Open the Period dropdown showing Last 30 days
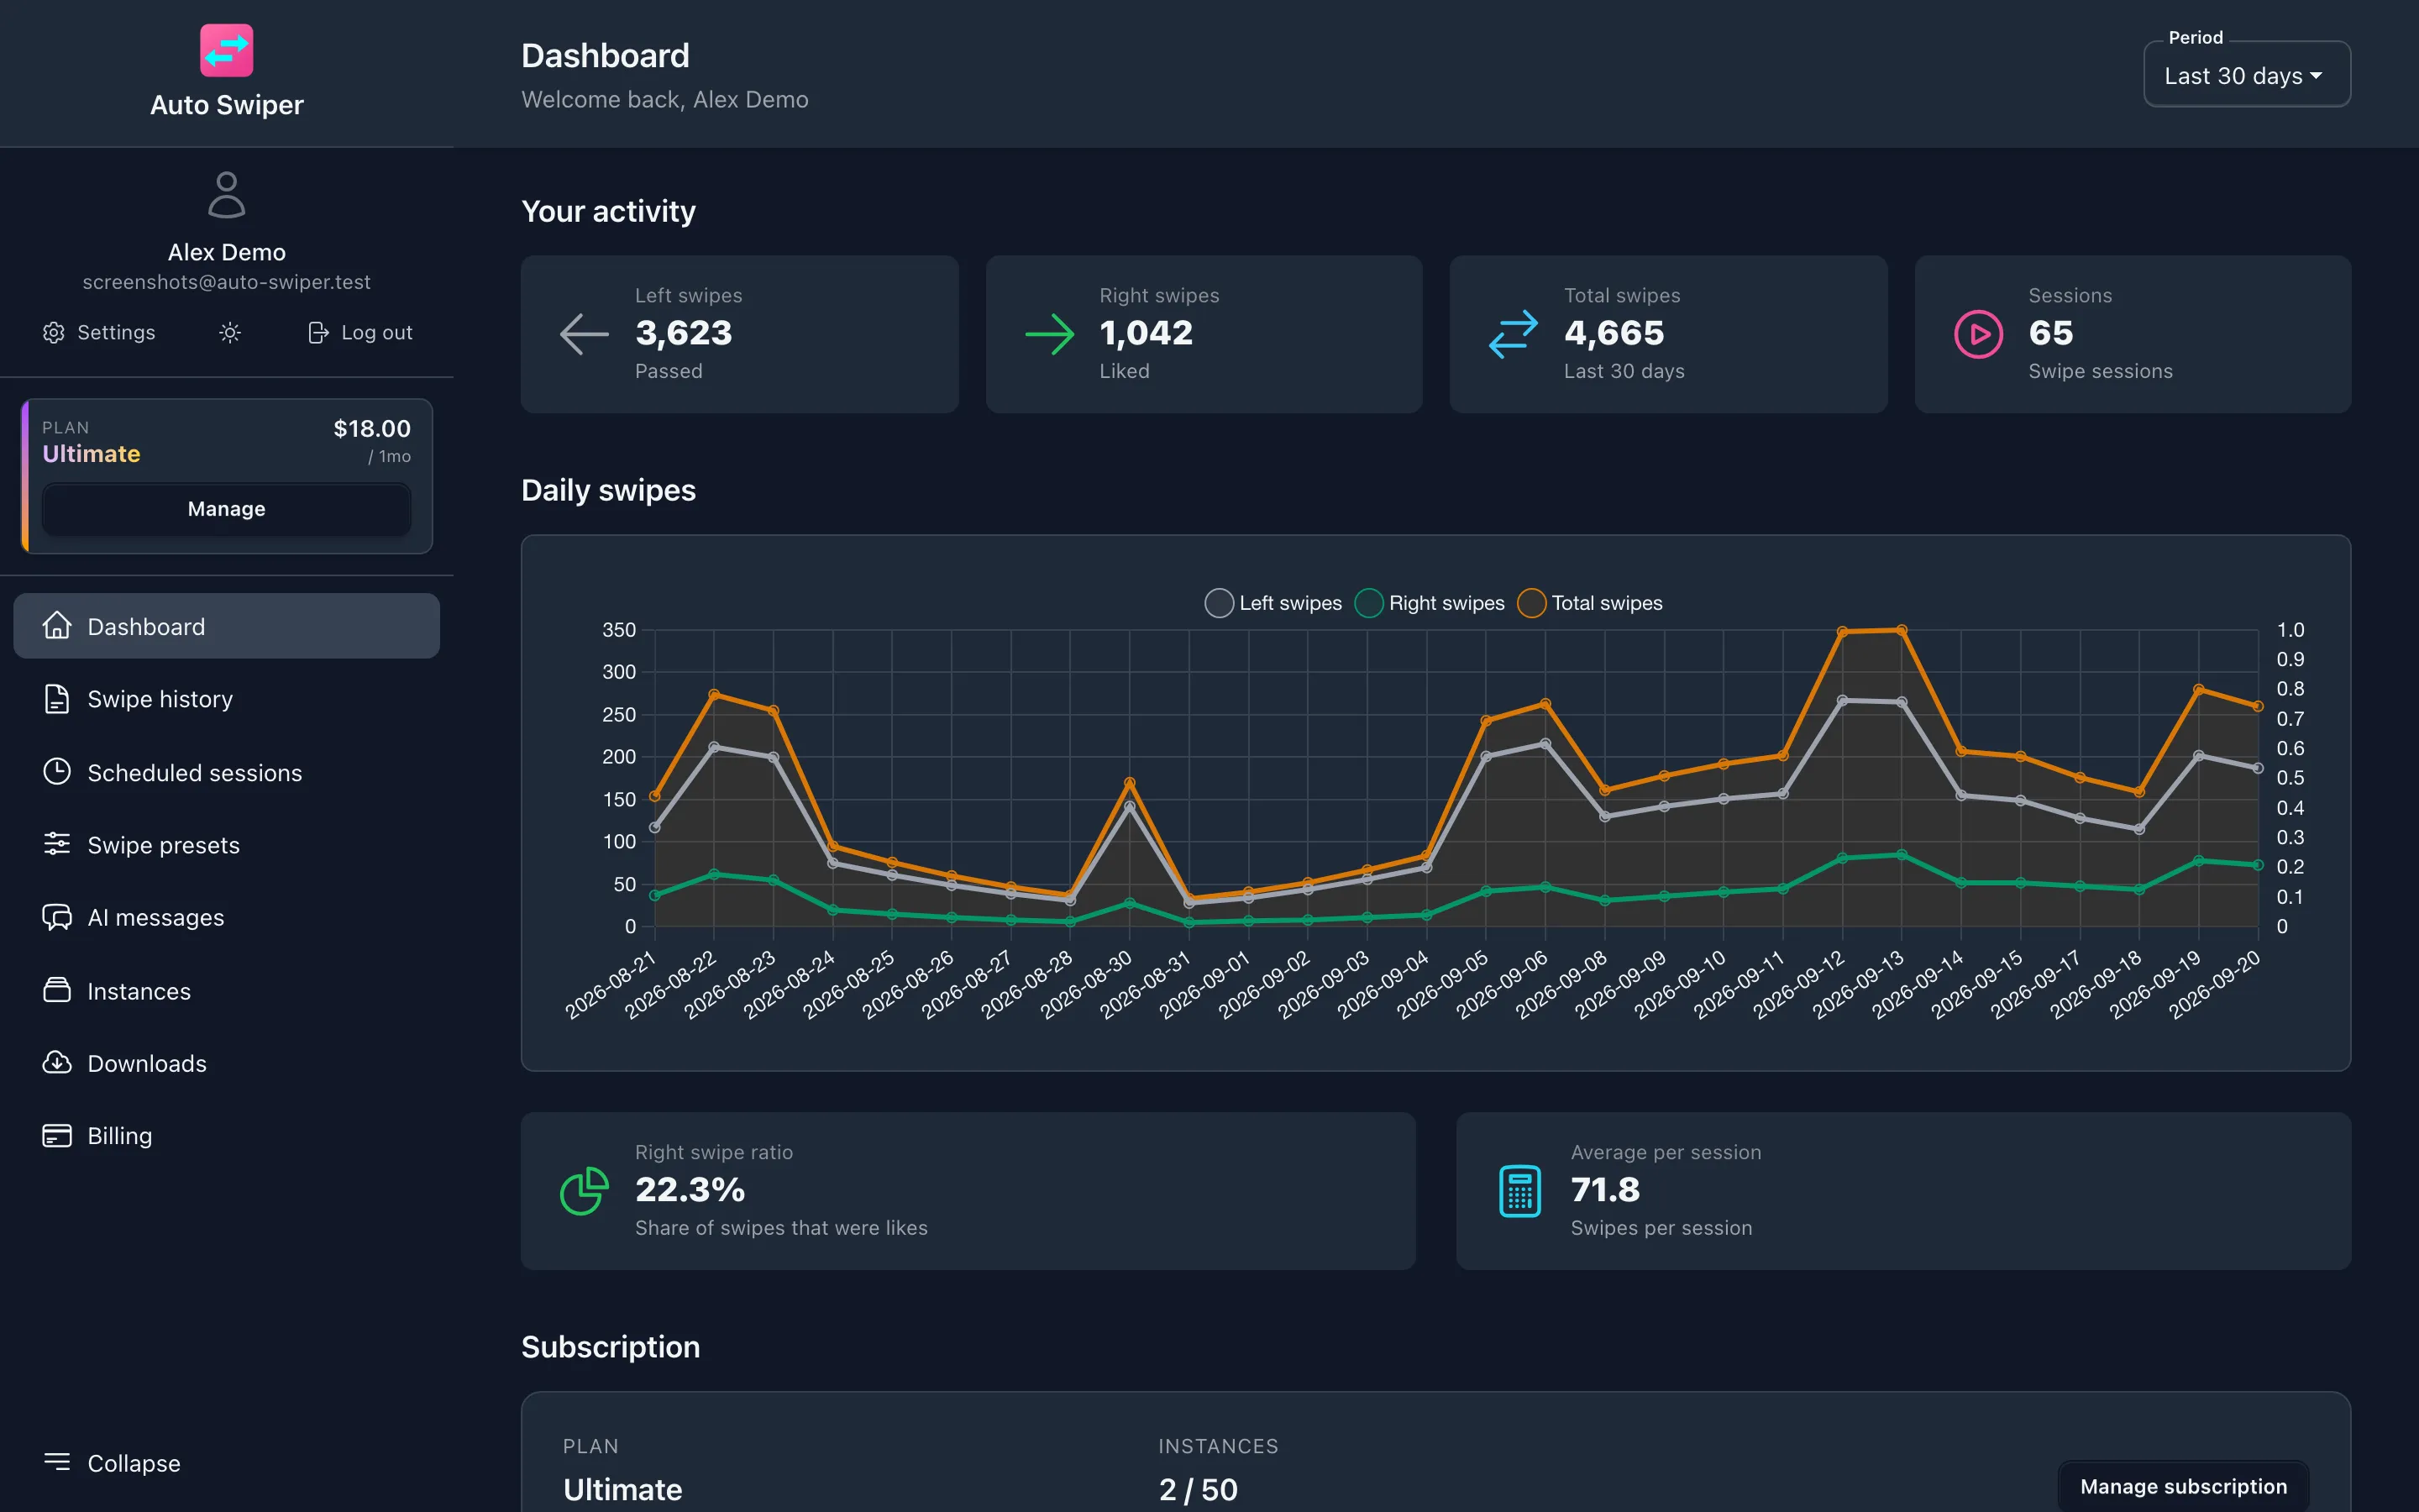The width and height of the screenshot is (2419, 1512). point(2246,75)
